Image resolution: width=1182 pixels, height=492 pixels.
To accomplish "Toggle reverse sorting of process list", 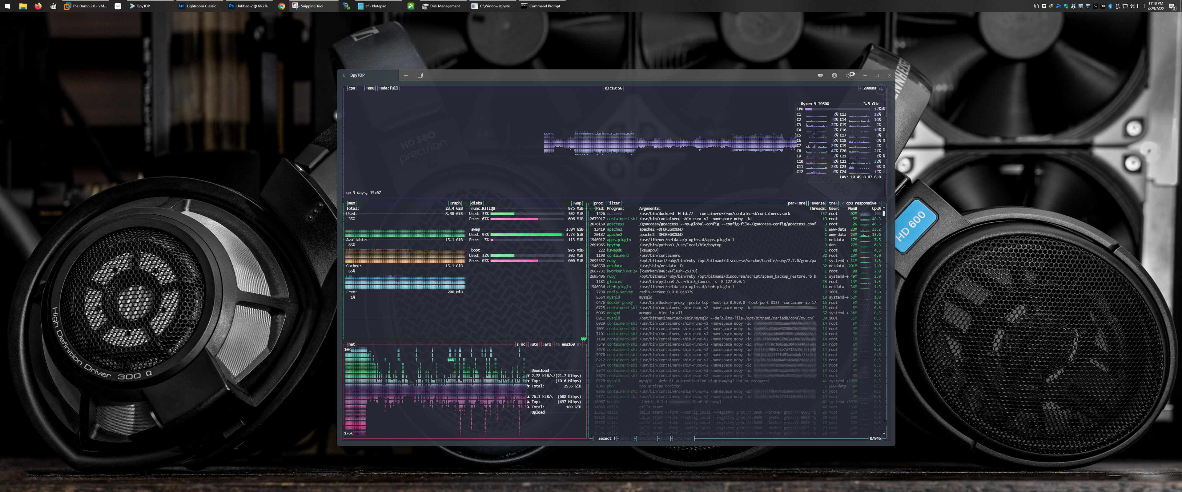I will pos(817,203).
